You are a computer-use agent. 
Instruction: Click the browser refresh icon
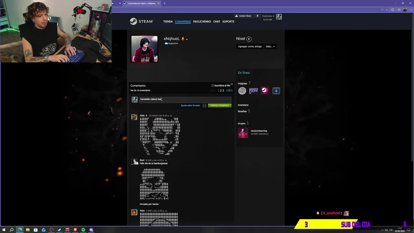click(x=393, y=10)
